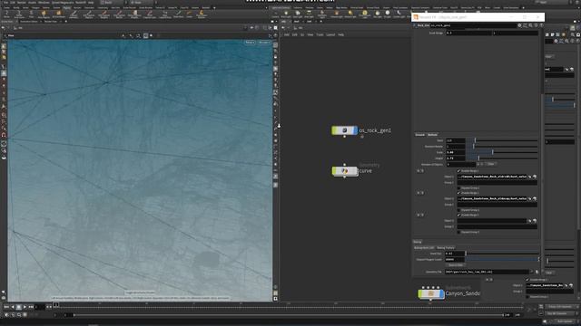Screen dimensions: 581x326
Task: Open the No cam camera dropdown
Action: [264, 43]
